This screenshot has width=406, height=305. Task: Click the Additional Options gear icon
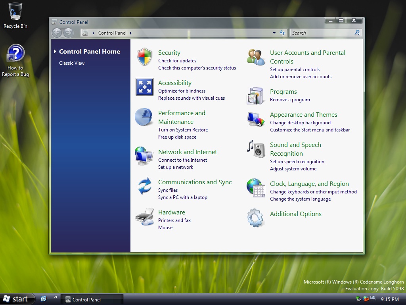tap(256, 218)
